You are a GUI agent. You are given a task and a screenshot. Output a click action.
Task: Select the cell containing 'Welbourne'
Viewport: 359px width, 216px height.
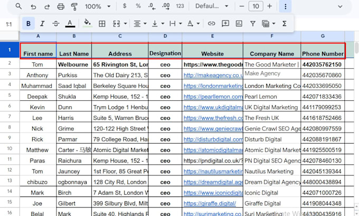click(74, 64)
